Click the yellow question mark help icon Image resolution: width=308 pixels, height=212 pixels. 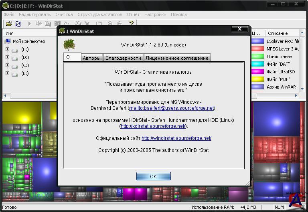(131, 24)
